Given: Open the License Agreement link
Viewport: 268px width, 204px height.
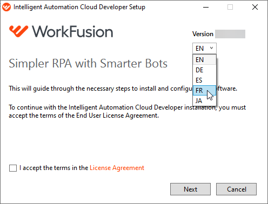Looking at the screenshot, I should (x=117, y=168).
